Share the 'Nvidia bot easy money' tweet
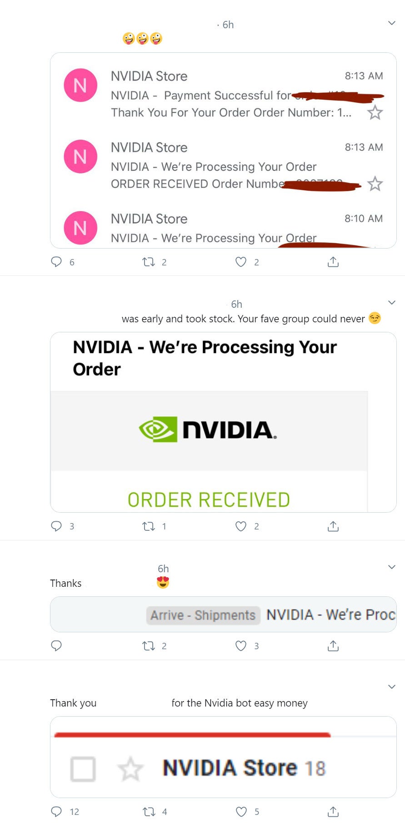Screen dimensions: 405x824 click(333, 811)
